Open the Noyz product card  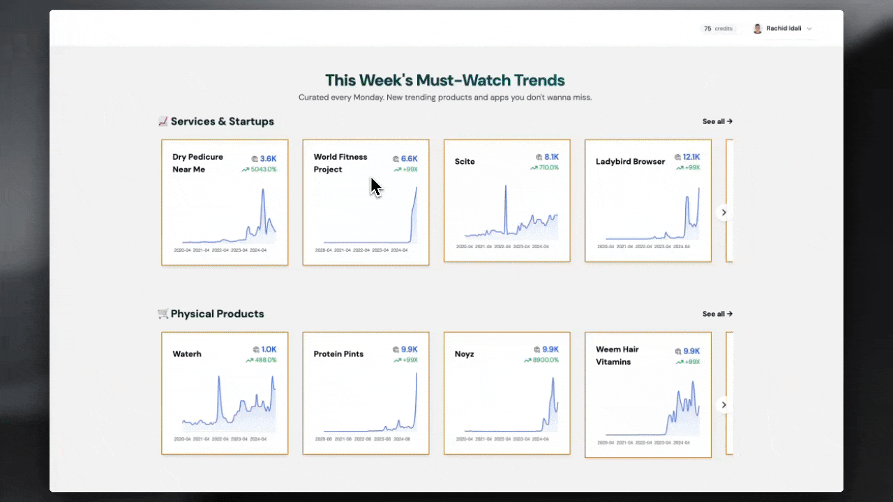coord(507,393)
